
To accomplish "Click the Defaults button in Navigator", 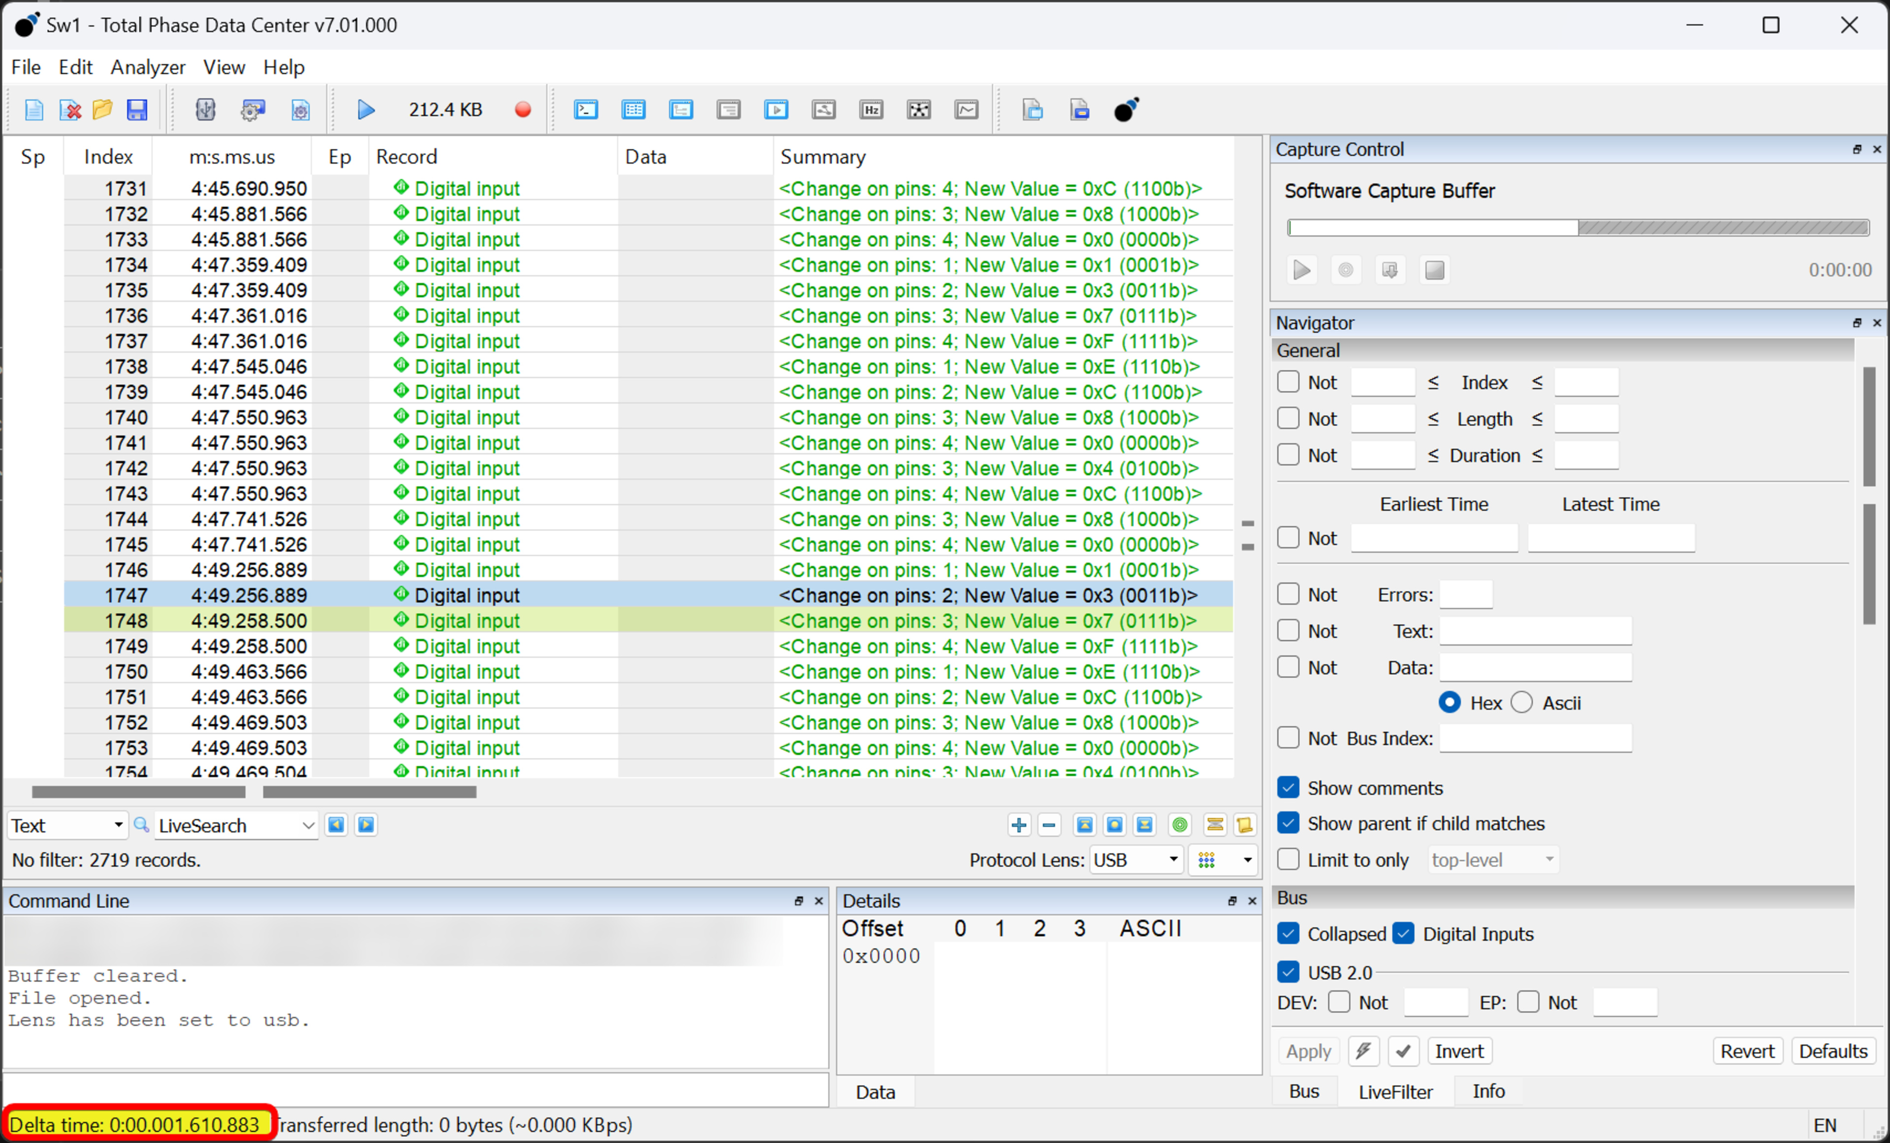I will click(x=1832, y=1050).
